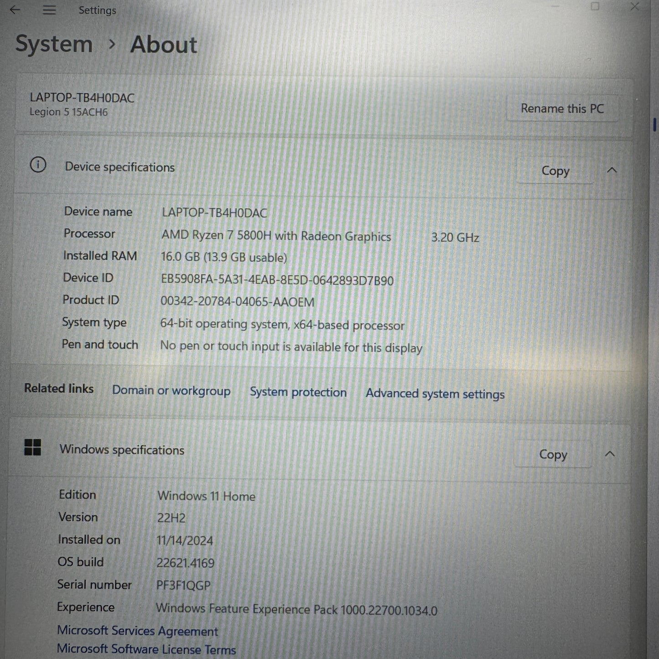This screenshot has height=659, width=659.
Task: Select model text Legion 5 15ACH6
Action: (x=68, y=112)
